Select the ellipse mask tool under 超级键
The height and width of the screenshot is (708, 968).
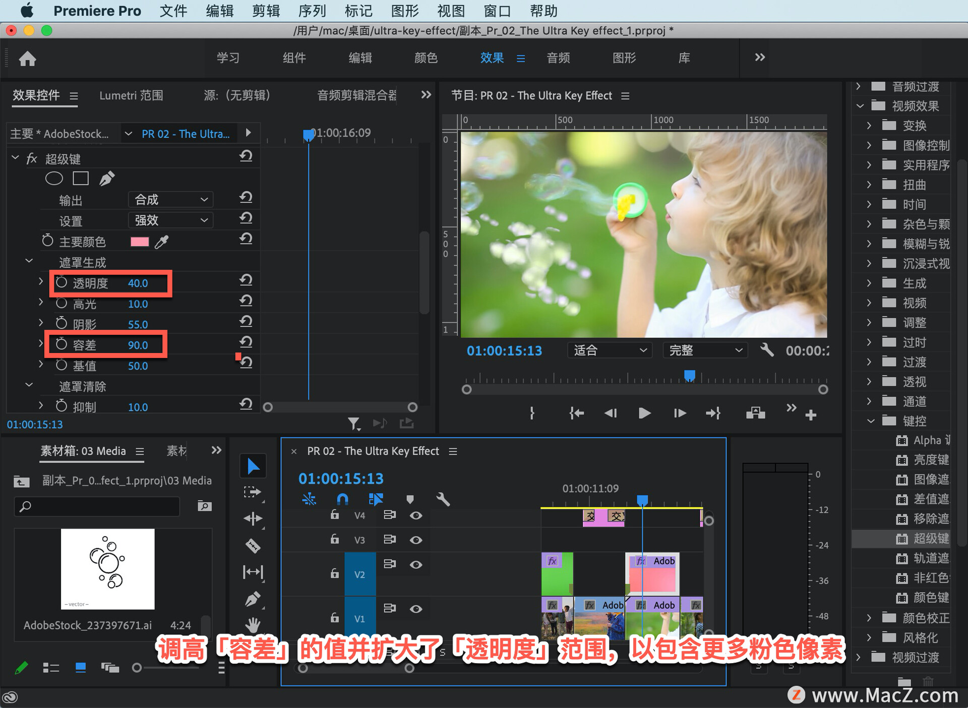coord(54,179)
